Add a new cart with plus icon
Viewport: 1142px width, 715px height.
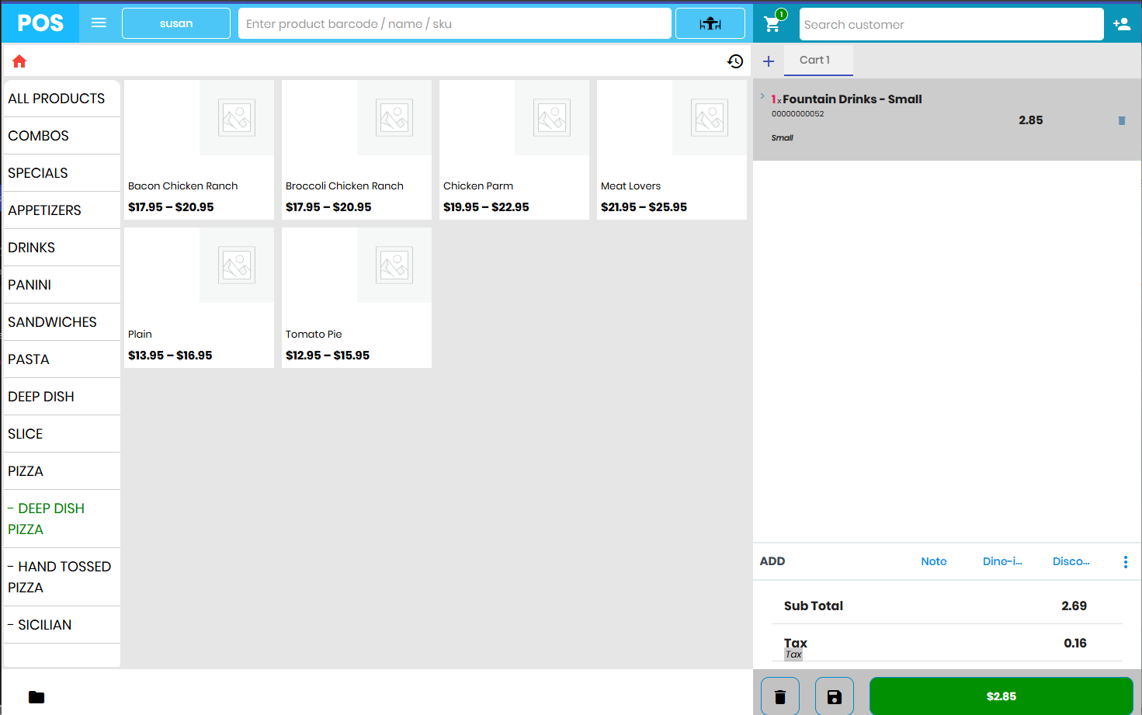[769, 61]
